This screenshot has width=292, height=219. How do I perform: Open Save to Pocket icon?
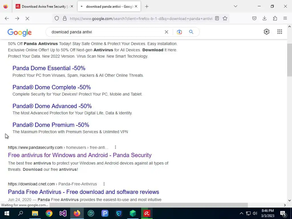point(254,18)
